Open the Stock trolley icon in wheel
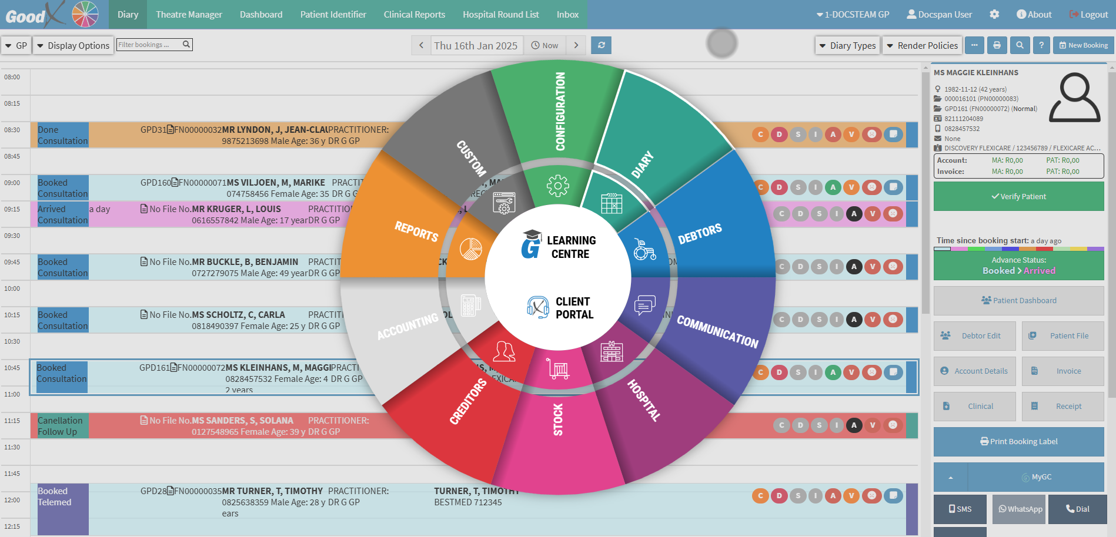This screenshot has width=1116, height=537. (x=557, y=368)
